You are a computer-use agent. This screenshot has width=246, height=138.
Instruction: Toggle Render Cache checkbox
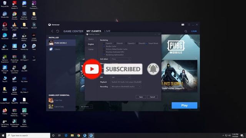[x=104, y=46]
